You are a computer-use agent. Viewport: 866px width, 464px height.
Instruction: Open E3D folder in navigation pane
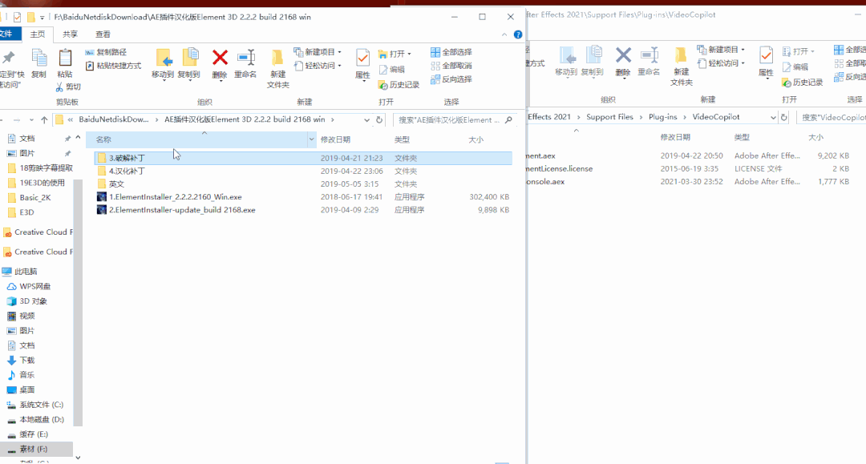(x=21, y=212)
